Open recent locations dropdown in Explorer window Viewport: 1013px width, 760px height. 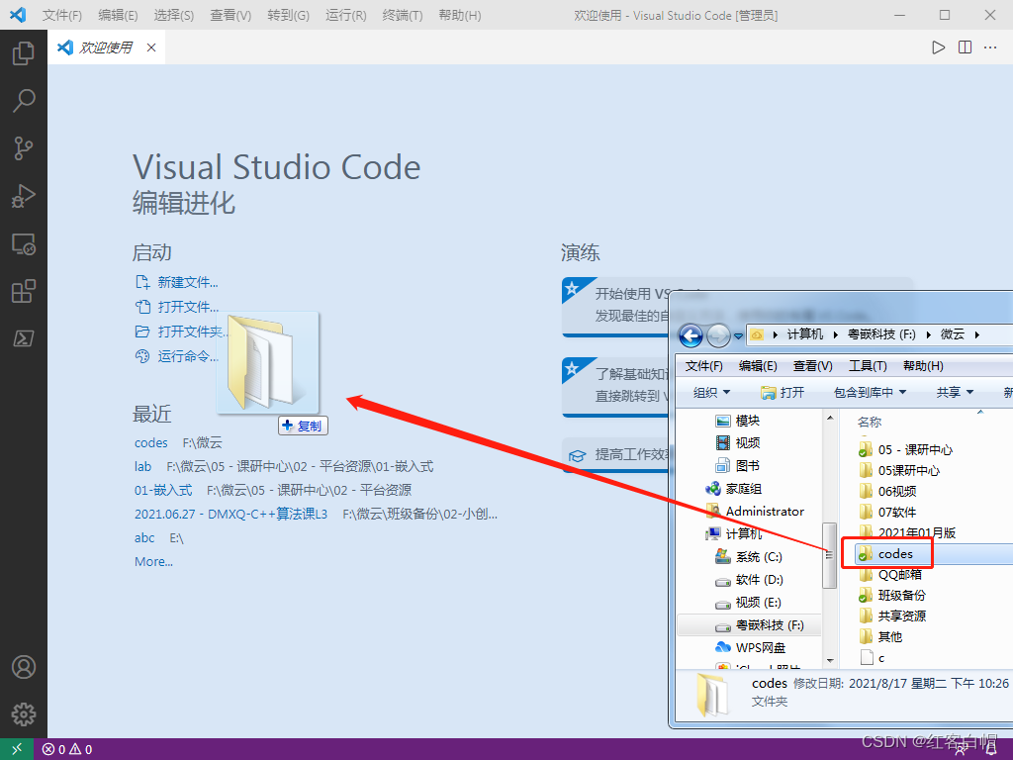(738, 336)
